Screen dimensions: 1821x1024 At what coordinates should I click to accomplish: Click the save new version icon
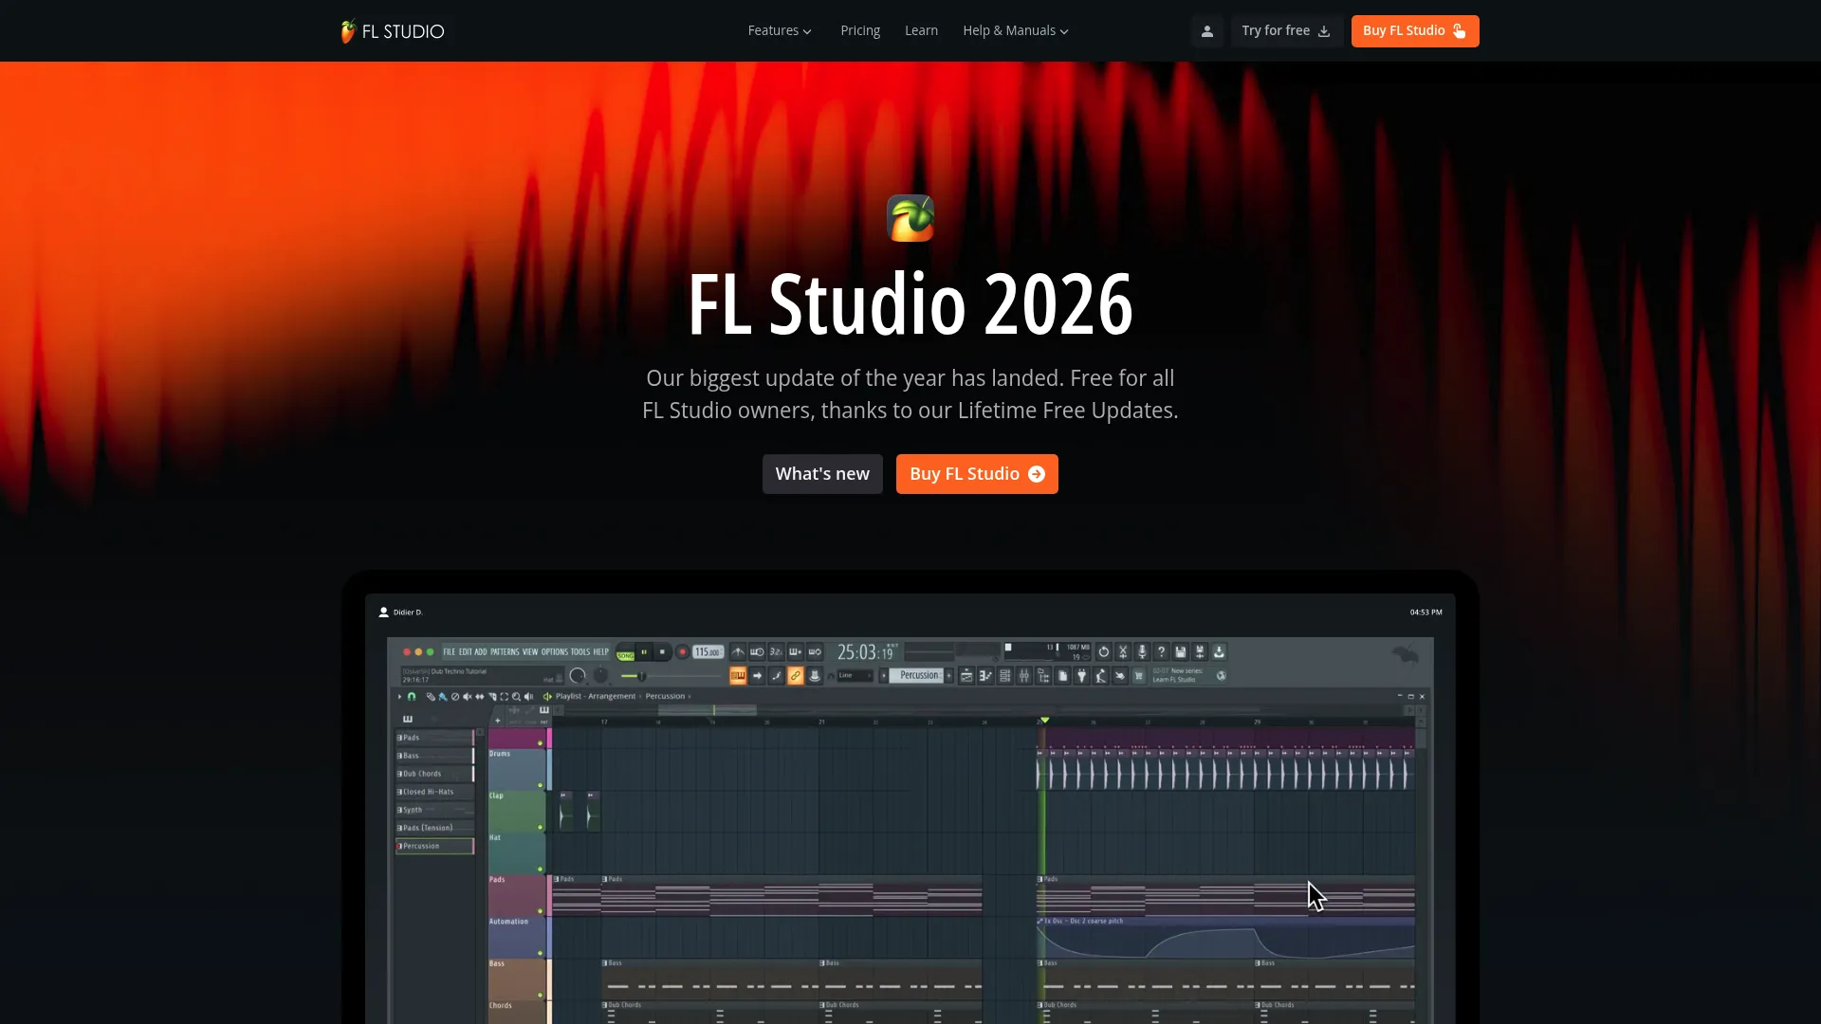pos(1200,651)
